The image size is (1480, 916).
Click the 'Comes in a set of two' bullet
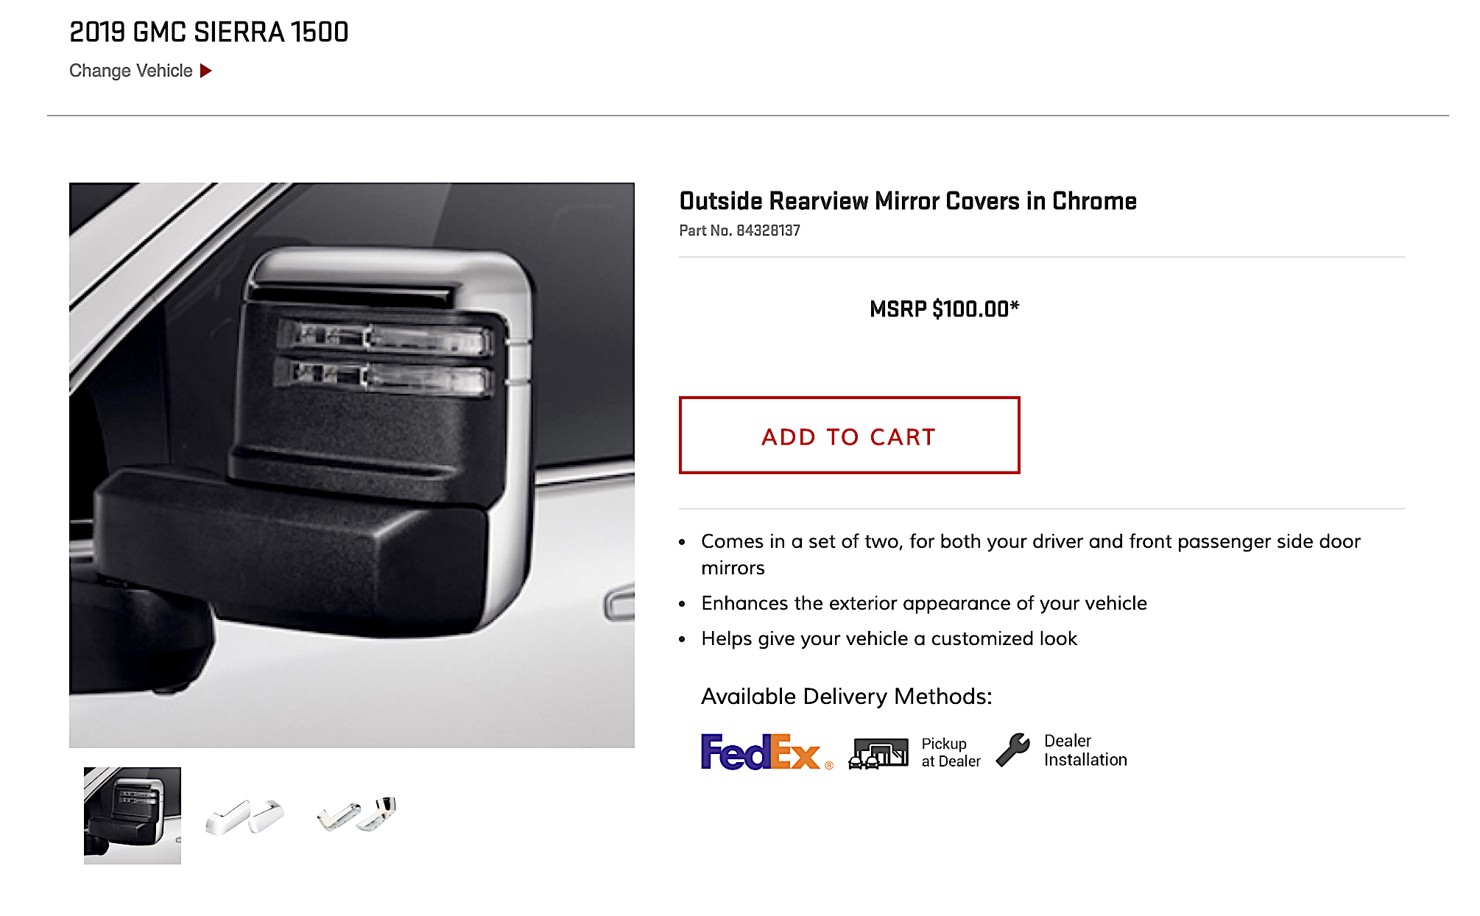point(1031,554)
